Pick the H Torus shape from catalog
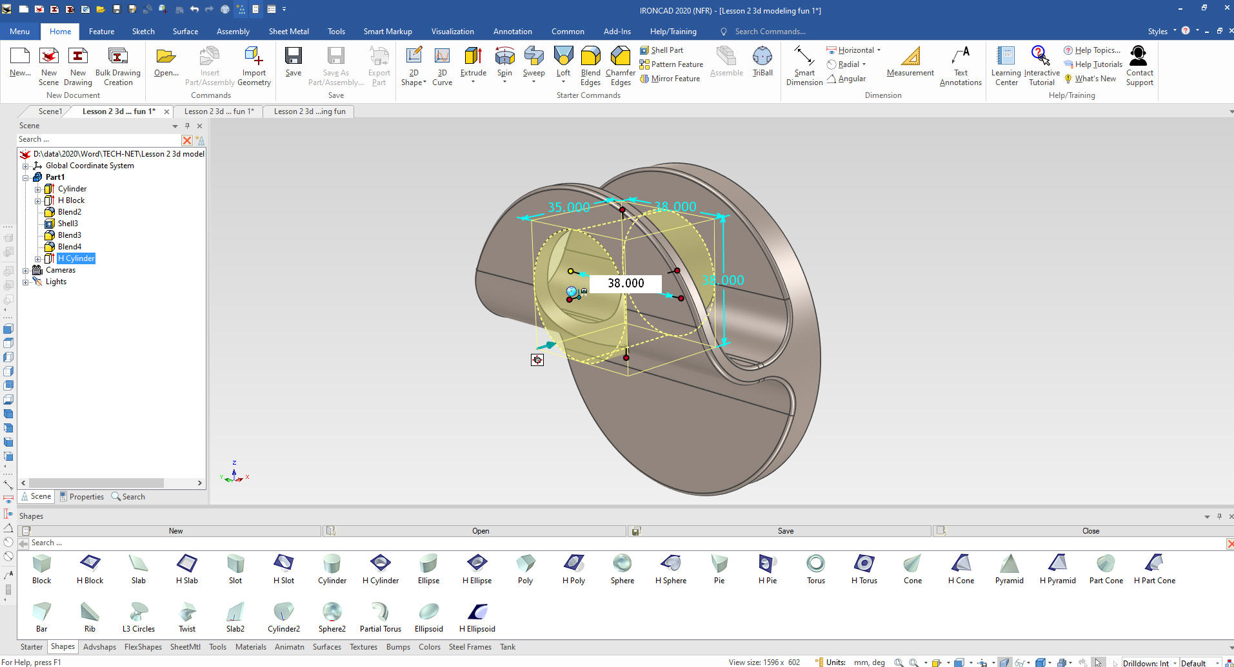Viewport: 1234px width, 667px height. [x=864, y=565]
